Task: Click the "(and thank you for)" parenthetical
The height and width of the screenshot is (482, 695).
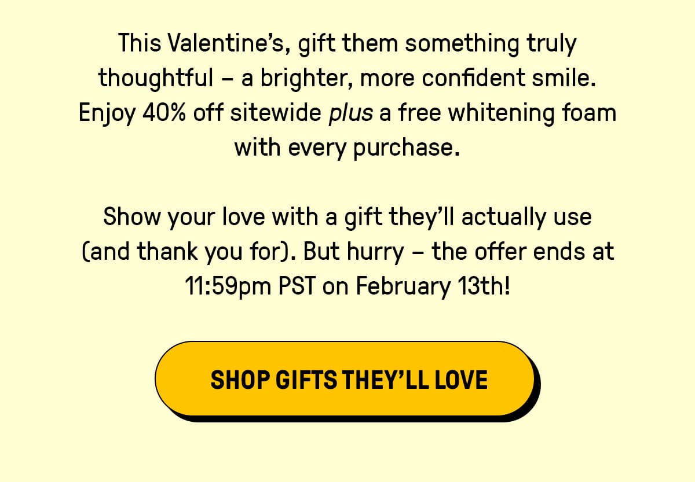Action: [x=189, y=252]
